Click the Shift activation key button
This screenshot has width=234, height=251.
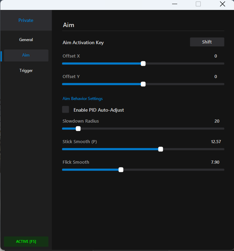(207, 42)
